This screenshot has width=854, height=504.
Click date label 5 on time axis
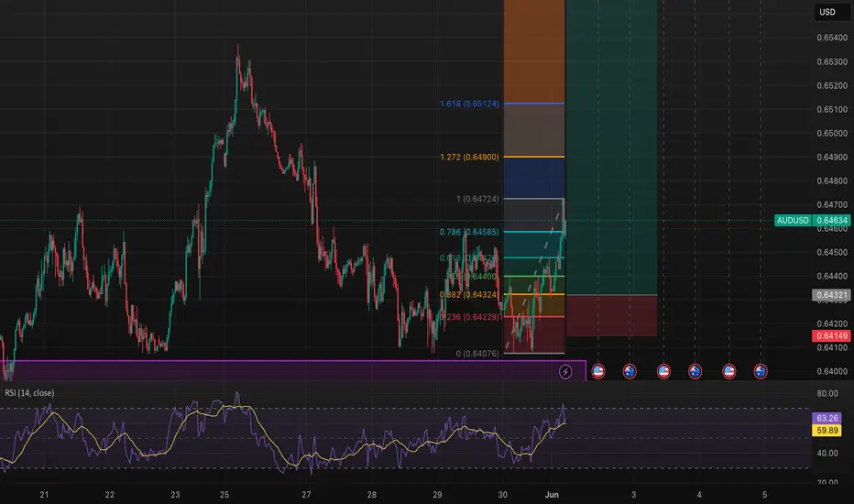[x=764, y=495]
